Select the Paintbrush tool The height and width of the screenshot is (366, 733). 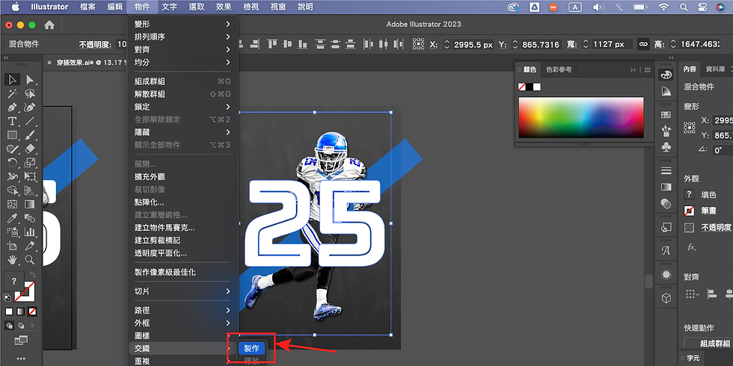[30, 135]
